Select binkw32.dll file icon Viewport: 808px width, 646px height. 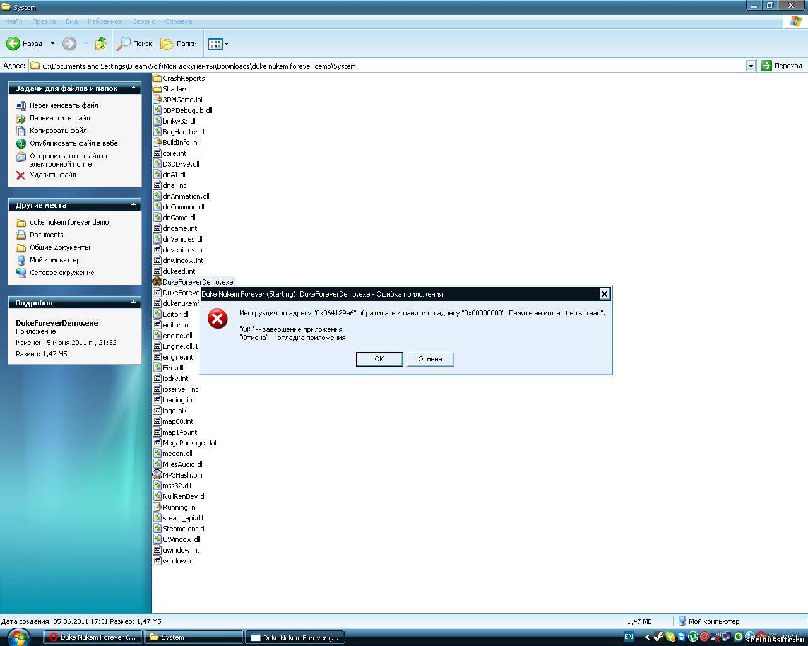[x=157, y=121]
